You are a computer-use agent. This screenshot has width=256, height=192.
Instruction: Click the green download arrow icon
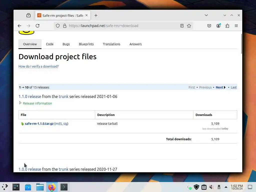pyautogui.click(x=22, y=124)
